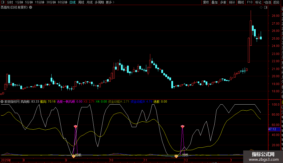
Task: Click orange diamond marker near December axis
Action: point(176,156)
